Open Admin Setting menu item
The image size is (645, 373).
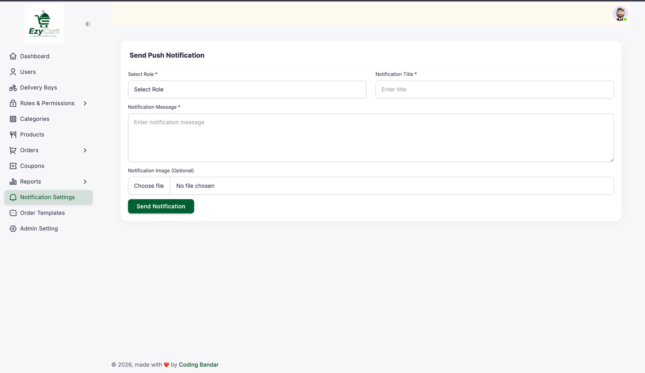[48, 229]
